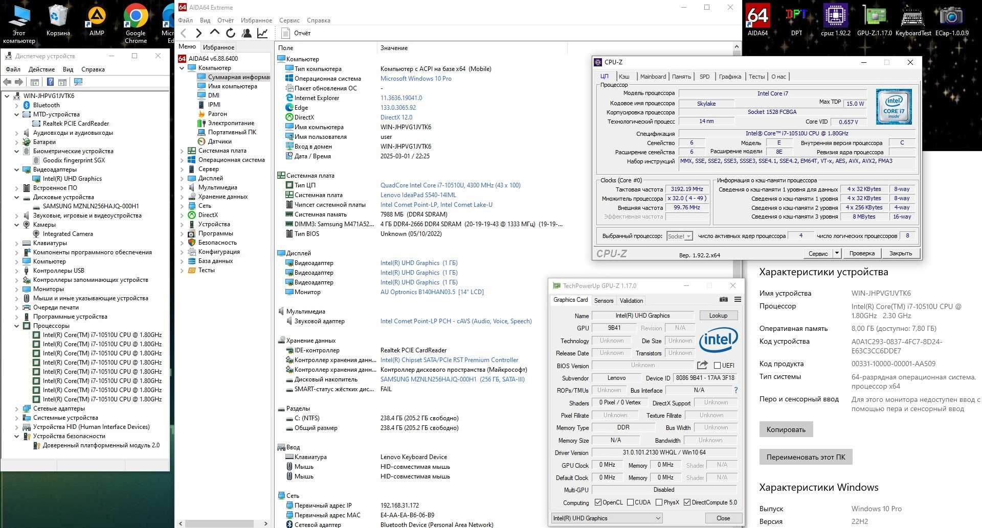982x528 pixels.
Task: Open DPT desktop shortcut
Action: click(796, 20)
